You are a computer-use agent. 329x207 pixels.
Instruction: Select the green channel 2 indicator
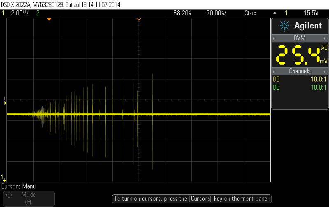[38, 13]
